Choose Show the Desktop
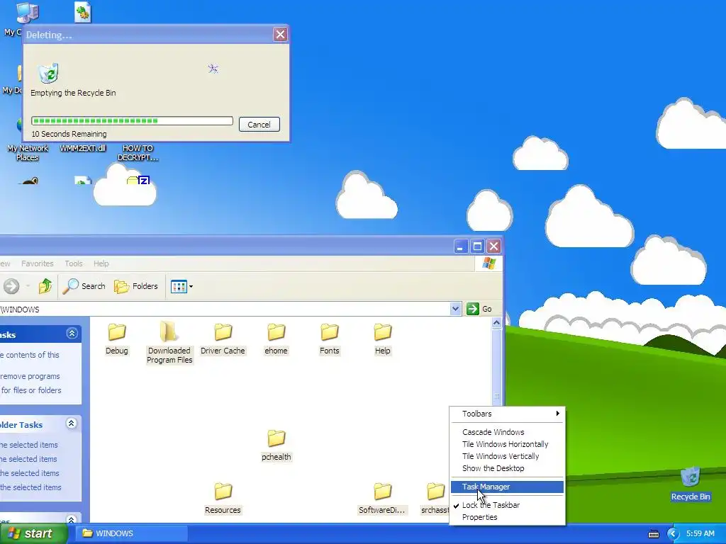 (507, 468)
